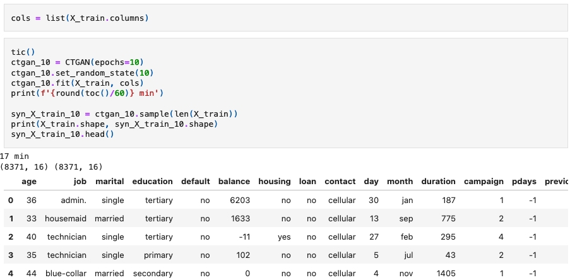570x280 pixels.
Task: Select the 'education' column header
Action: [x=152, y=182]
